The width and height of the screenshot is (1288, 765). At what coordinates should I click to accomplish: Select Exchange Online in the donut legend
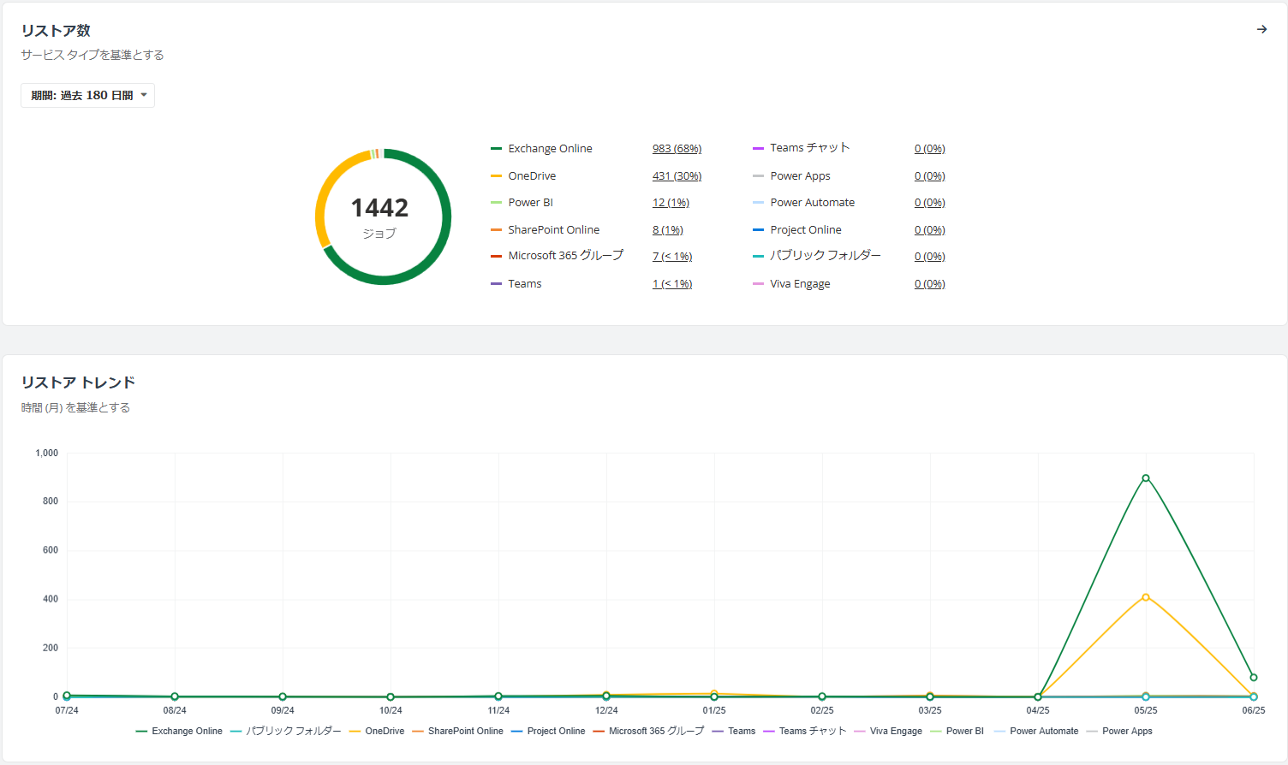541,148
